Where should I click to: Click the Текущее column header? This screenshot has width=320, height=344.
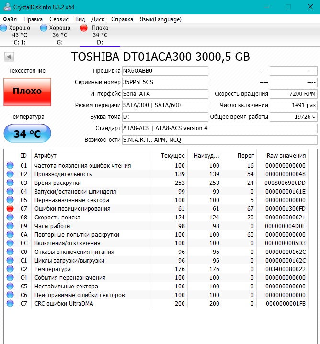(x=170, y=156)
